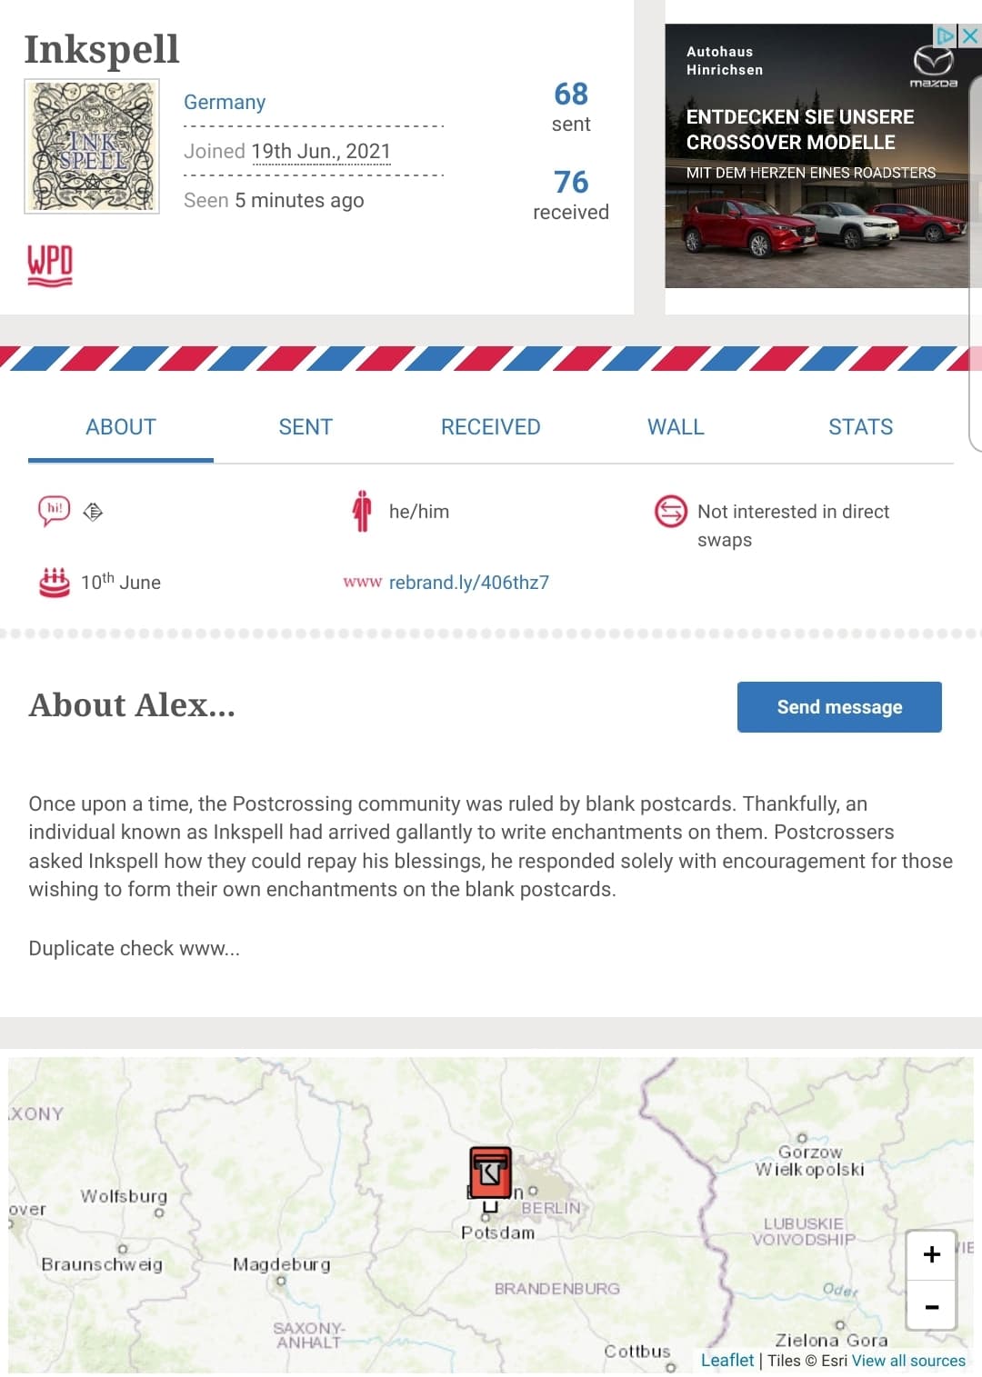Click the Inkspell profile avatar
The width and height of the screenshot is (982, 1377).
click(92, 146)
